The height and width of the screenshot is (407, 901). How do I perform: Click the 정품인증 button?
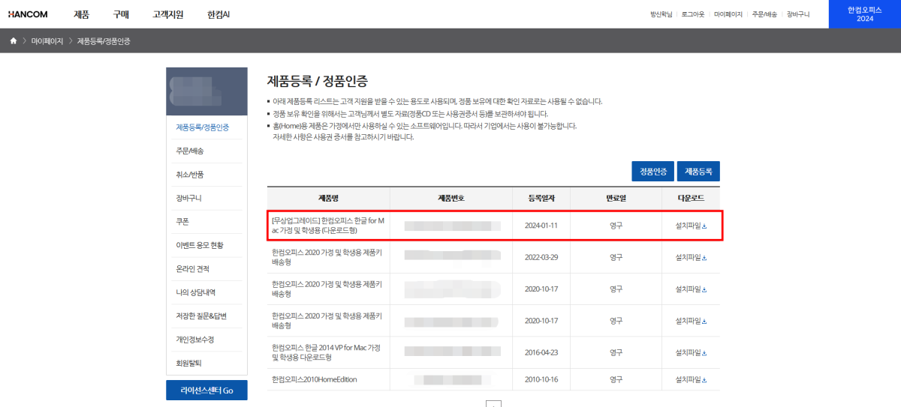[652, 171]
